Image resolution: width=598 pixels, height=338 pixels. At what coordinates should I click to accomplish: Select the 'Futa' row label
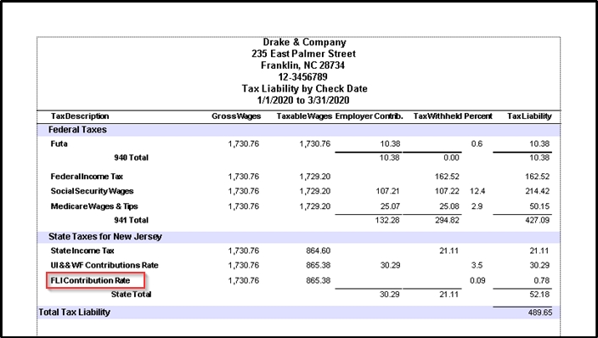[59, 144]
